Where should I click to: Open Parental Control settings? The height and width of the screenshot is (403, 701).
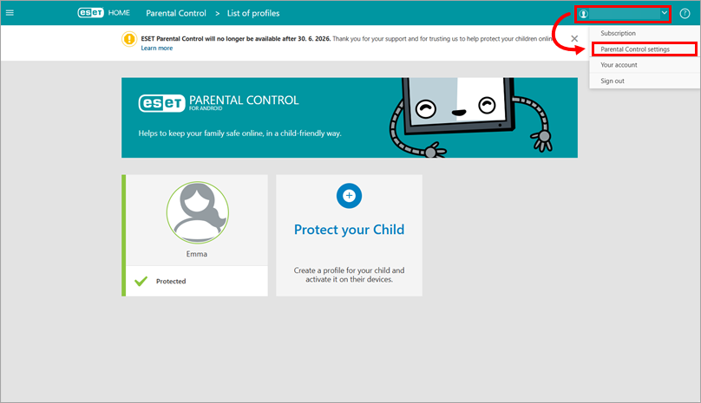pos(635,49)
